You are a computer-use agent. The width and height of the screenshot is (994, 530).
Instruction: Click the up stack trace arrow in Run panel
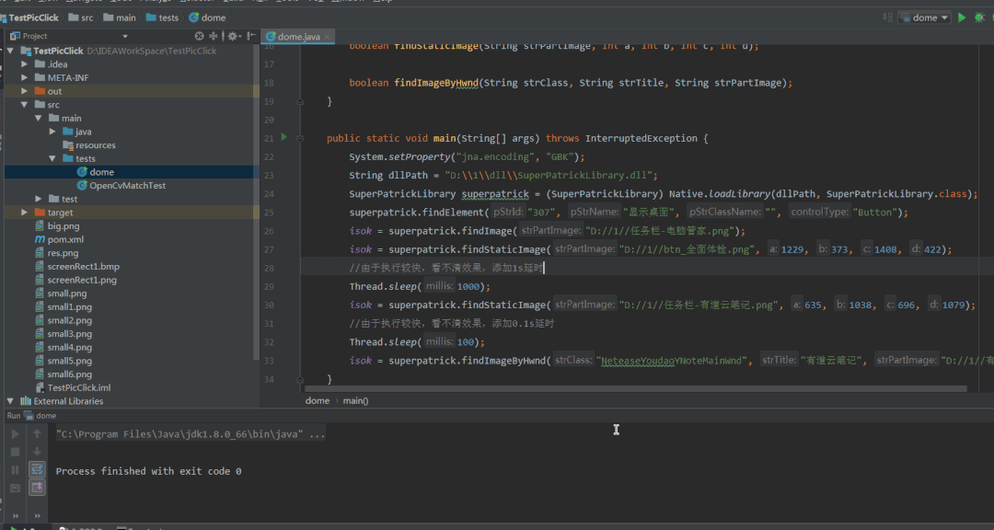click(37, 433)
